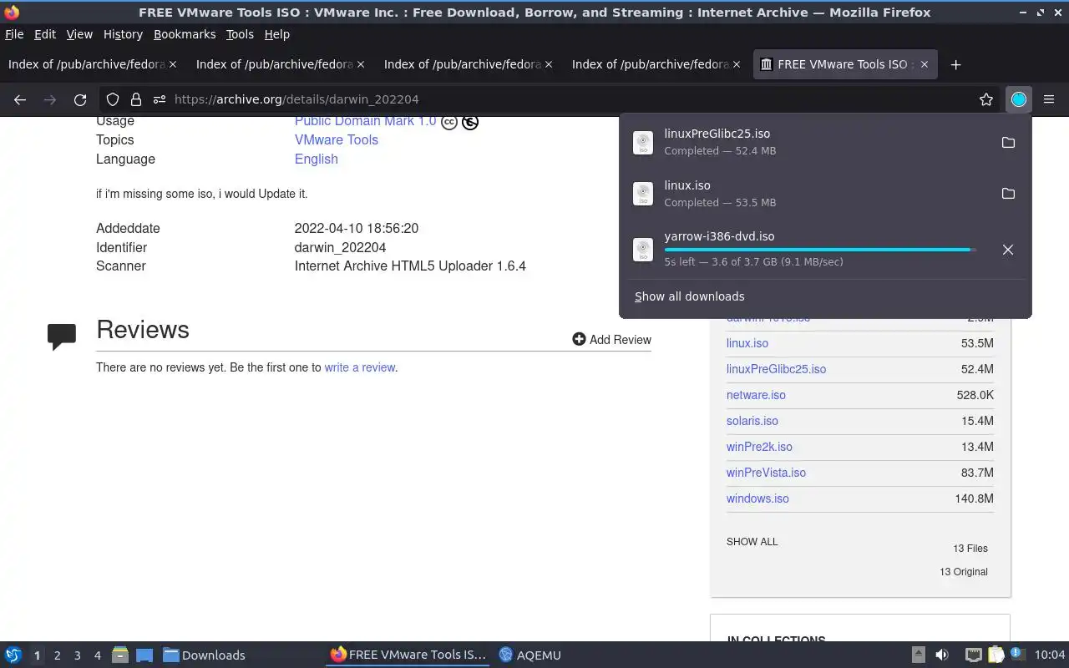
Task: Click the public domain mark icon
Action: 470,122
